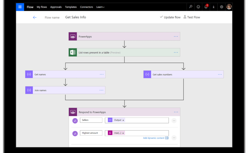Expand List rows present in a table card

(x=124, y=52)
